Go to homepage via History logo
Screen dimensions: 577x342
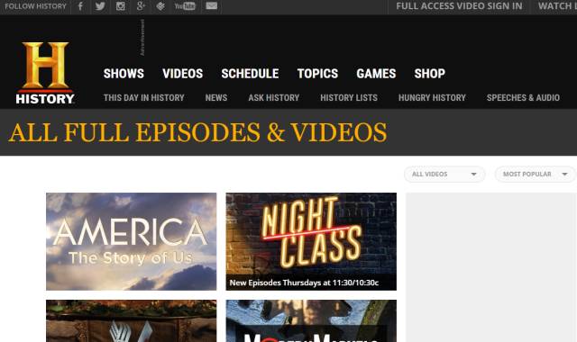tap(45, 73)
